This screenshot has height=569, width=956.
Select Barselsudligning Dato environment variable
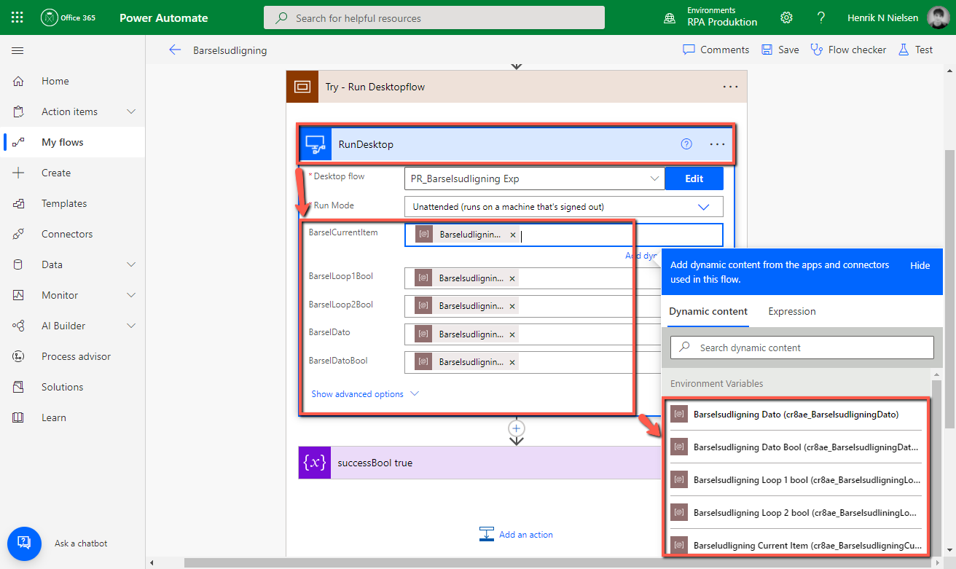[796, 414]
